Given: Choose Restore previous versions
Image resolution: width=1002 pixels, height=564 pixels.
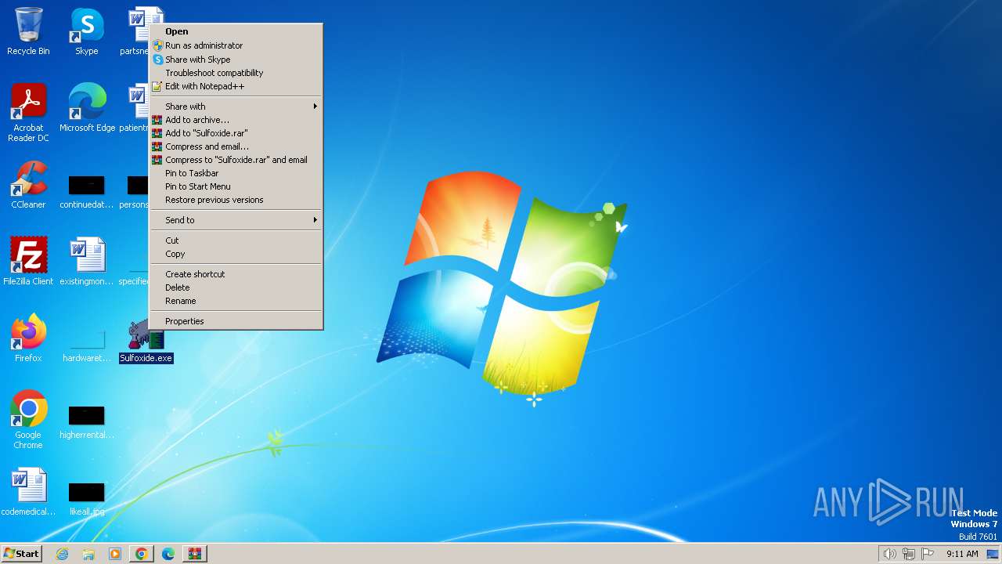Looking at the screenshot, I should pyautogui.click(x=236, y=200).
